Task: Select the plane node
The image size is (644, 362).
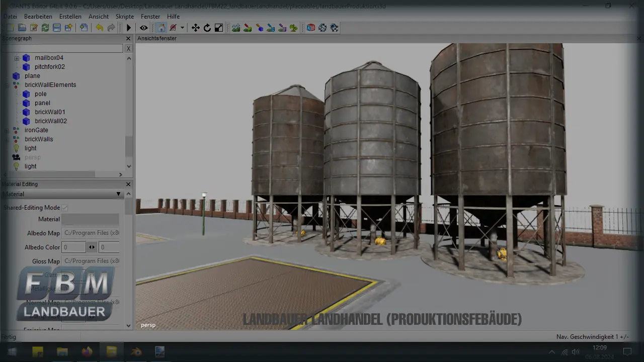Action: pyautogui.click(x=32, y=76)
